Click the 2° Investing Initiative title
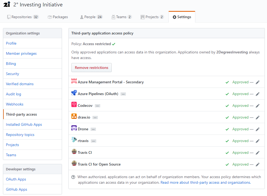This screenshot has height=196, width=267. pos(38,5)
